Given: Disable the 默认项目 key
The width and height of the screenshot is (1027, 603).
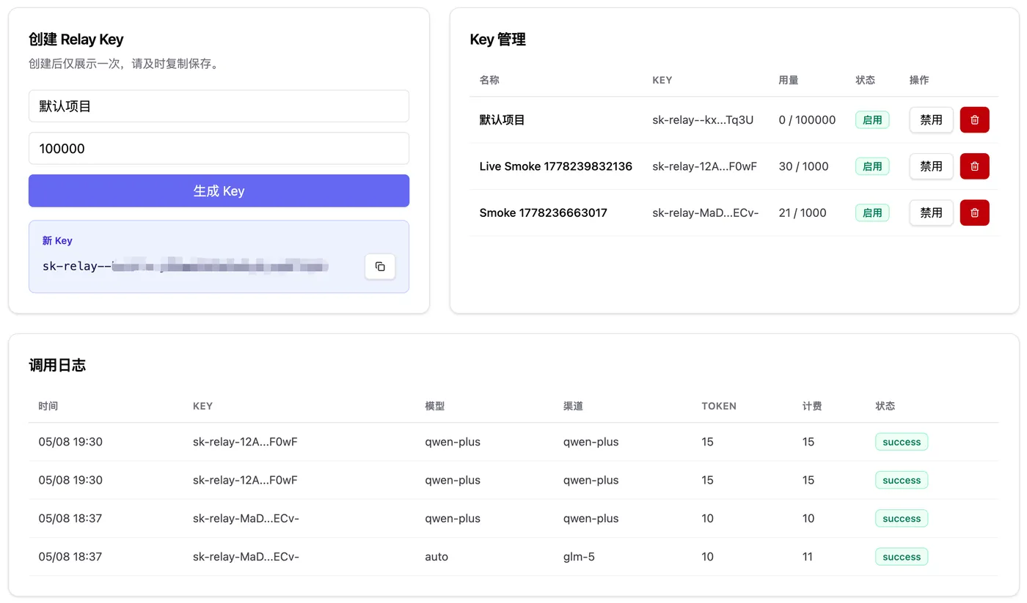Looking at the screenshot, I should [x=931, y=120].
